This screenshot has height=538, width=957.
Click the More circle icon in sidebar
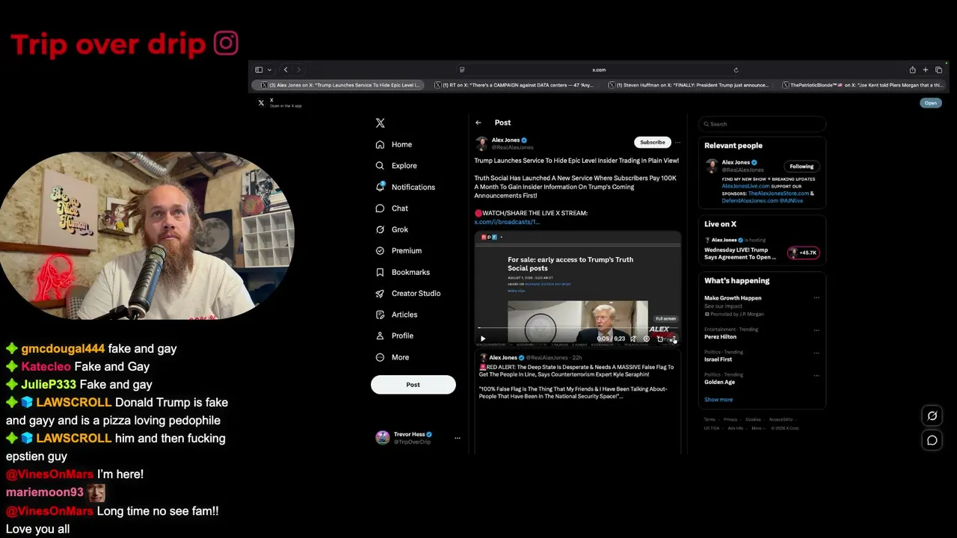click(x=380, y=357)
